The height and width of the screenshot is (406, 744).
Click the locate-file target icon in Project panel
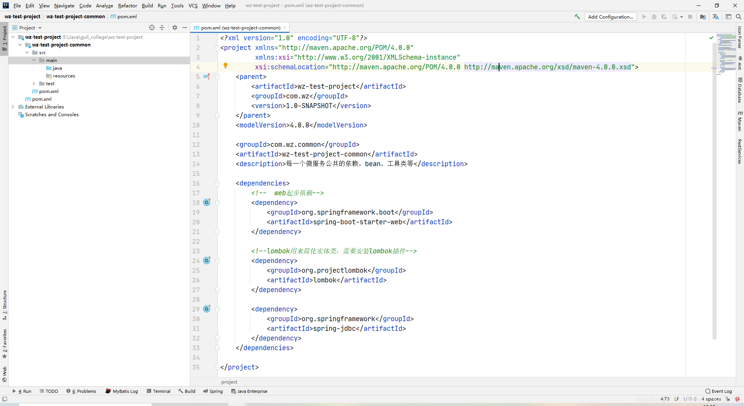(152, 28)
